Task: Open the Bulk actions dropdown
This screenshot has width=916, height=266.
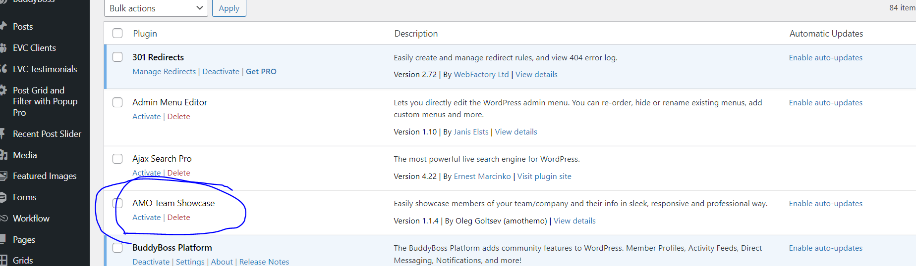Action: pyautogui.click(x=156, y=8)
